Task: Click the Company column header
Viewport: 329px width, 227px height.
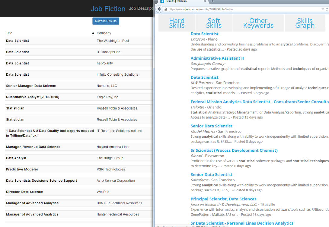Action: point(104,33)
